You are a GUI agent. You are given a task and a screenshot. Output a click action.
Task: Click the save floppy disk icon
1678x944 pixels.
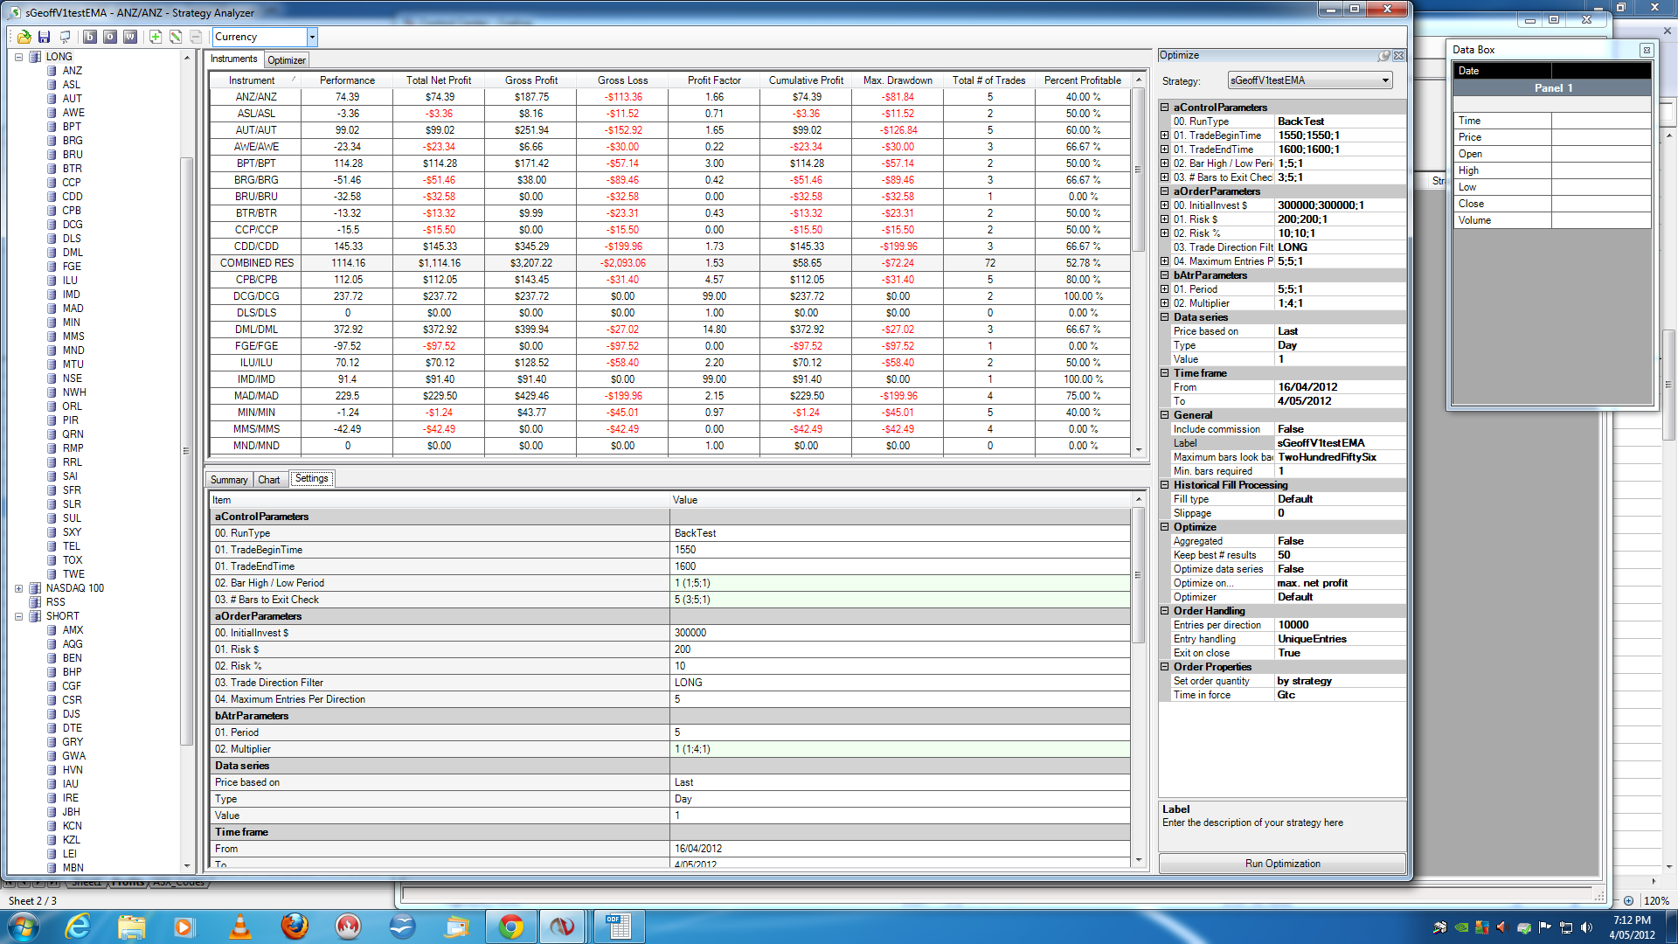44,37
